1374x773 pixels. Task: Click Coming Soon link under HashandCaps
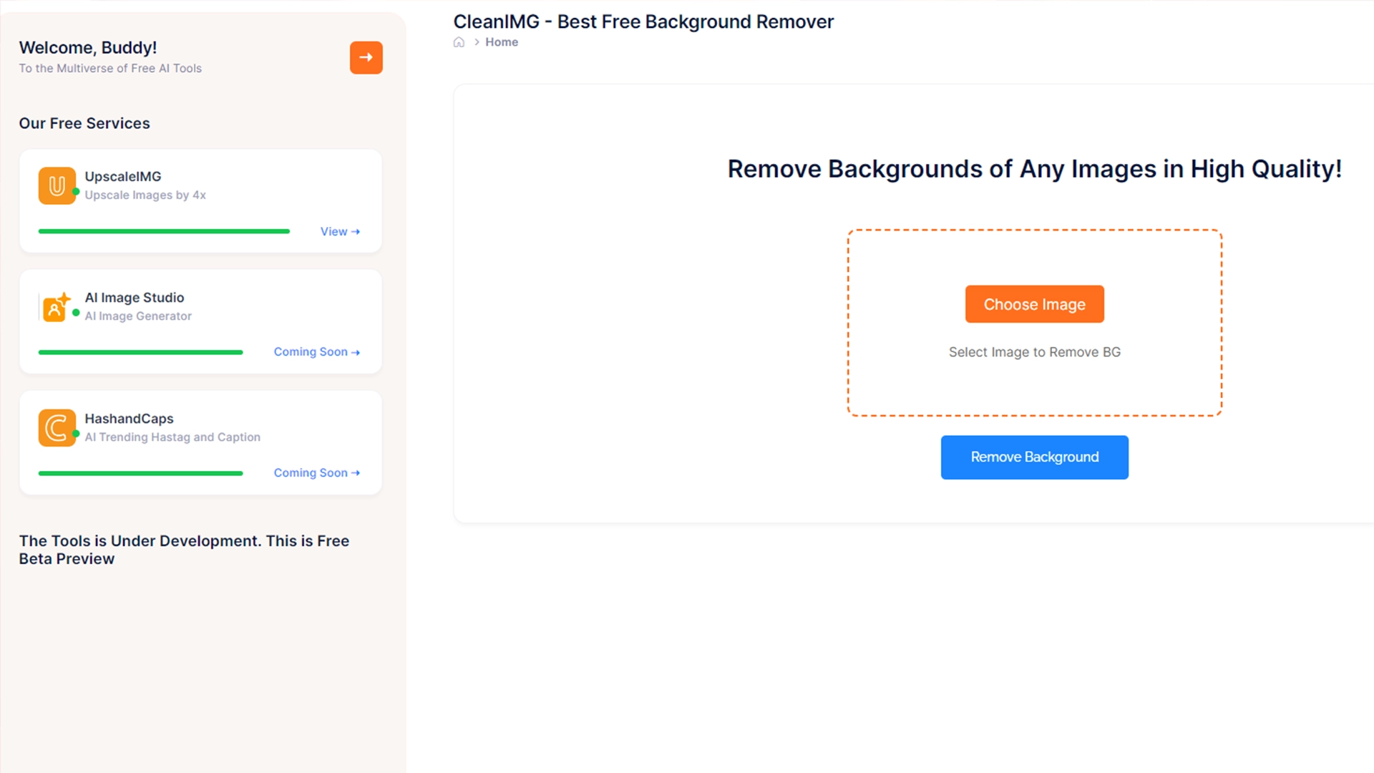click(316, 473)
